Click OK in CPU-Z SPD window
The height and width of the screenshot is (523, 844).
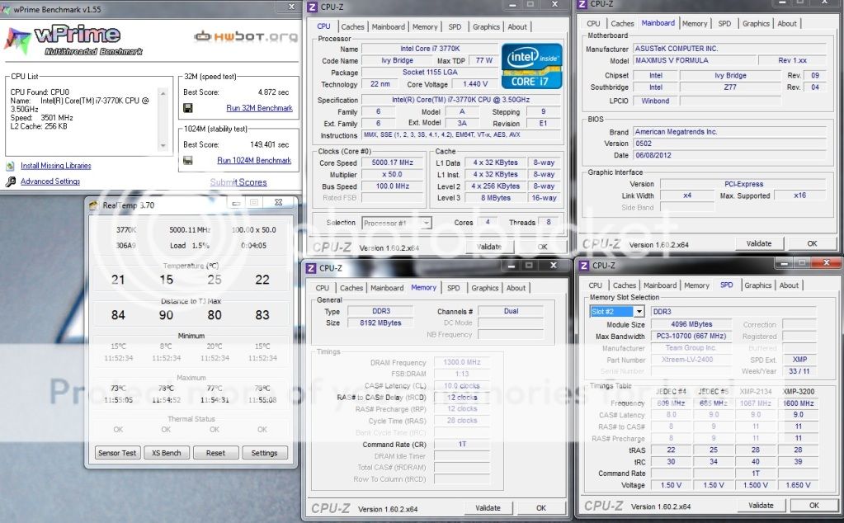(x=813, y=506)
